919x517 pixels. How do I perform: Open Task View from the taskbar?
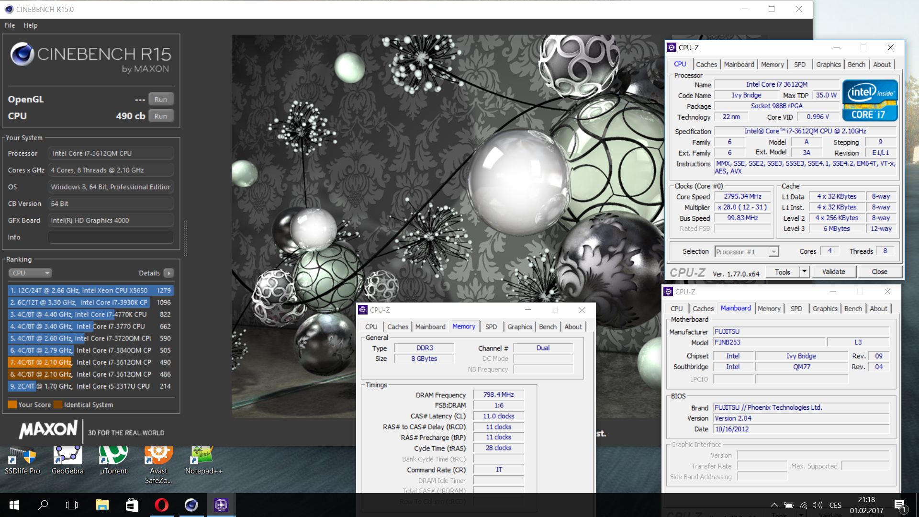click(72, 505)
